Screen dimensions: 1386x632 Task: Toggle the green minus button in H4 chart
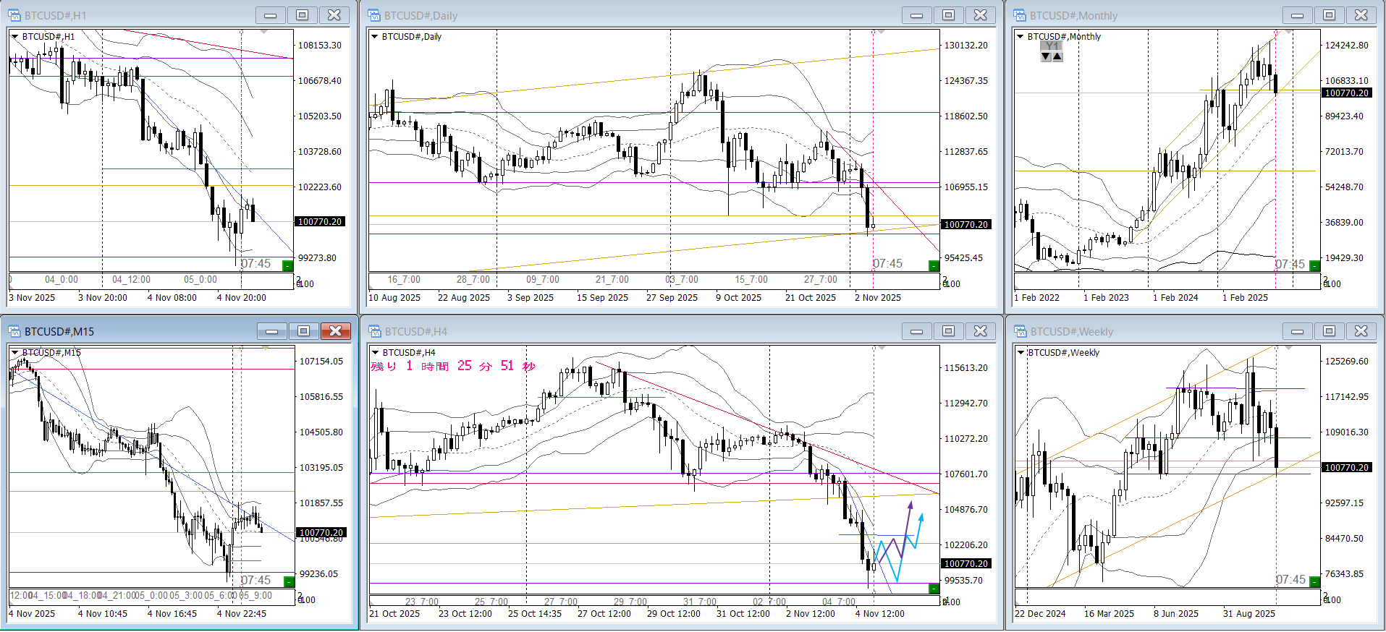(x=934, y=589)
